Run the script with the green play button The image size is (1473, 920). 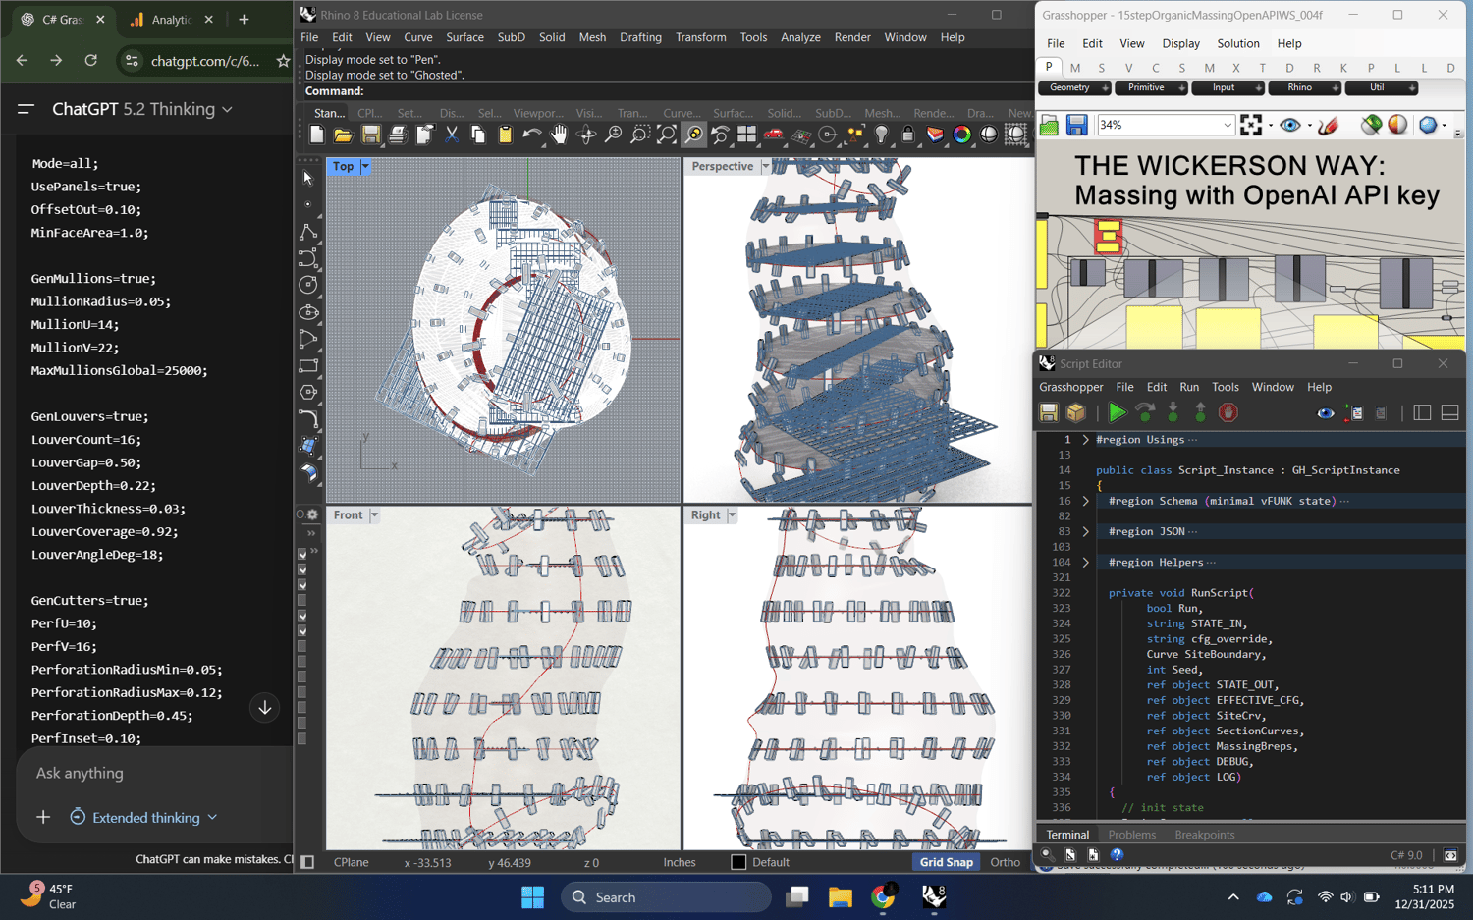pos(1118,413)
